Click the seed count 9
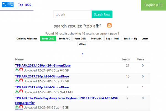 (128, 87)
